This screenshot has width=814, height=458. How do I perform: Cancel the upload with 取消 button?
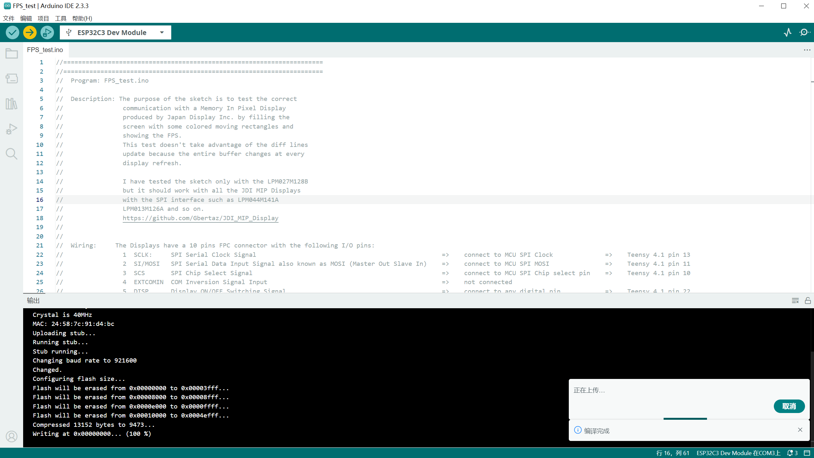(x=789, y=406)
